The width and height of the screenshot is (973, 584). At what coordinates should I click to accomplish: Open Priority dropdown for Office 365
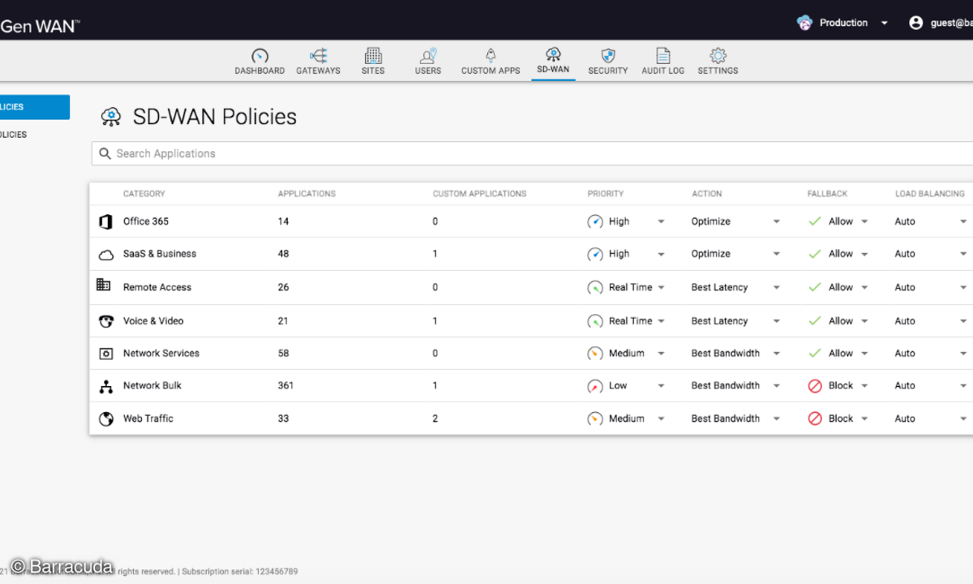(661, 221)
